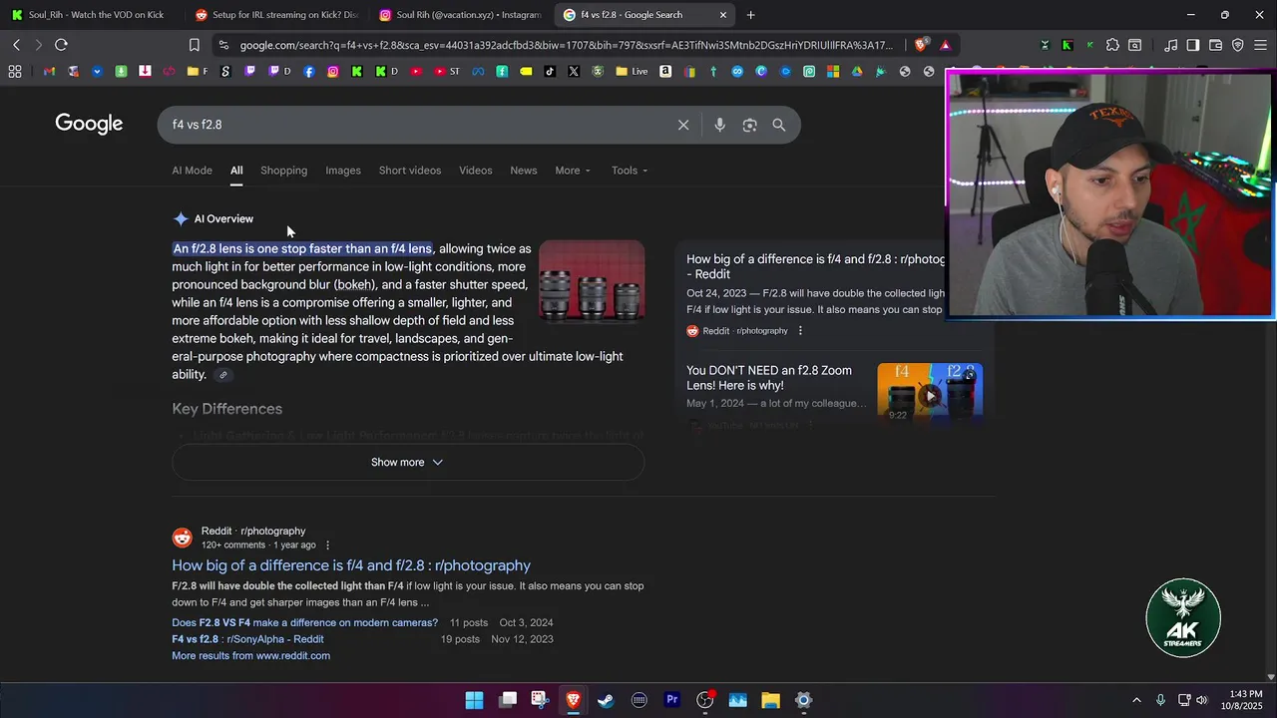The height and width of the screenshot is (718, 1277).
Task: Open 'How big of a difference' Reddit result
Action: click(x=351, y=565)
